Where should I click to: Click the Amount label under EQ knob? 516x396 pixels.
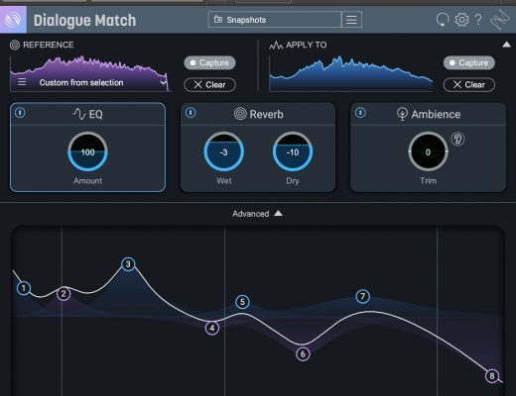point(87,181)
